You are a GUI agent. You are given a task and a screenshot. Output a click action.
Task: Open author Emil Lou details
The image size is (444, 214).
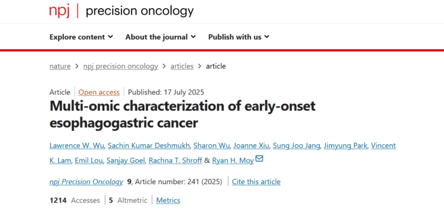(89, 161)
